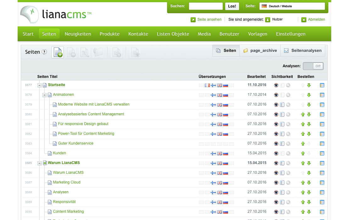Click UK flag for Kunden
The image size is (346, 220).
pos(219,153)
